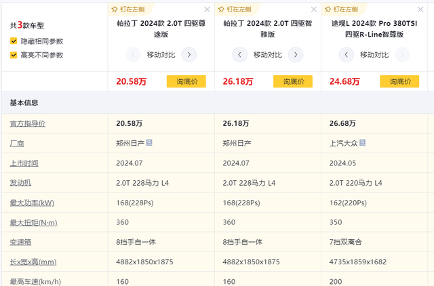Move 帕拉丁 四驱尊途版 column right
The height and width of the screenshot is (286, 434).
click(189, 55)
